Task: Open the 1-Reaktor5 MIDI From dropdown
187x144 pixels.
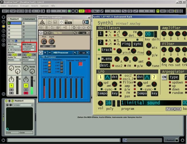Action: pyautogui.click(x=29, y=47)
